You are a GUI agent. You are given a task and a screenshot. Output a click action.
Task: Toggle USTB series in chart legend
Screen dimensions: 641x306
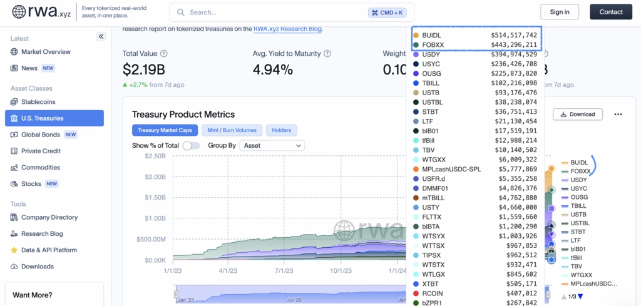pos(574,215)
